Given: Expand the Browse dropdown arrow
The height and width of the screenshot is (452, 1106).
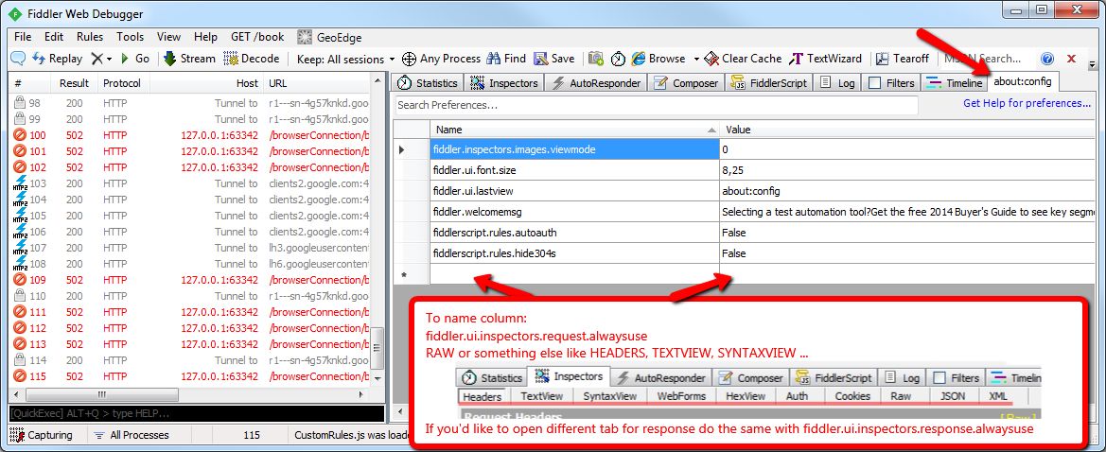Looking at the screenshot, I should point(696,59).
